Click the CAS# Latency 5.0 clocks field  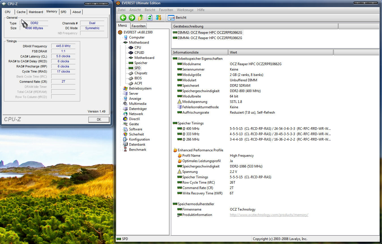[63, 56]
